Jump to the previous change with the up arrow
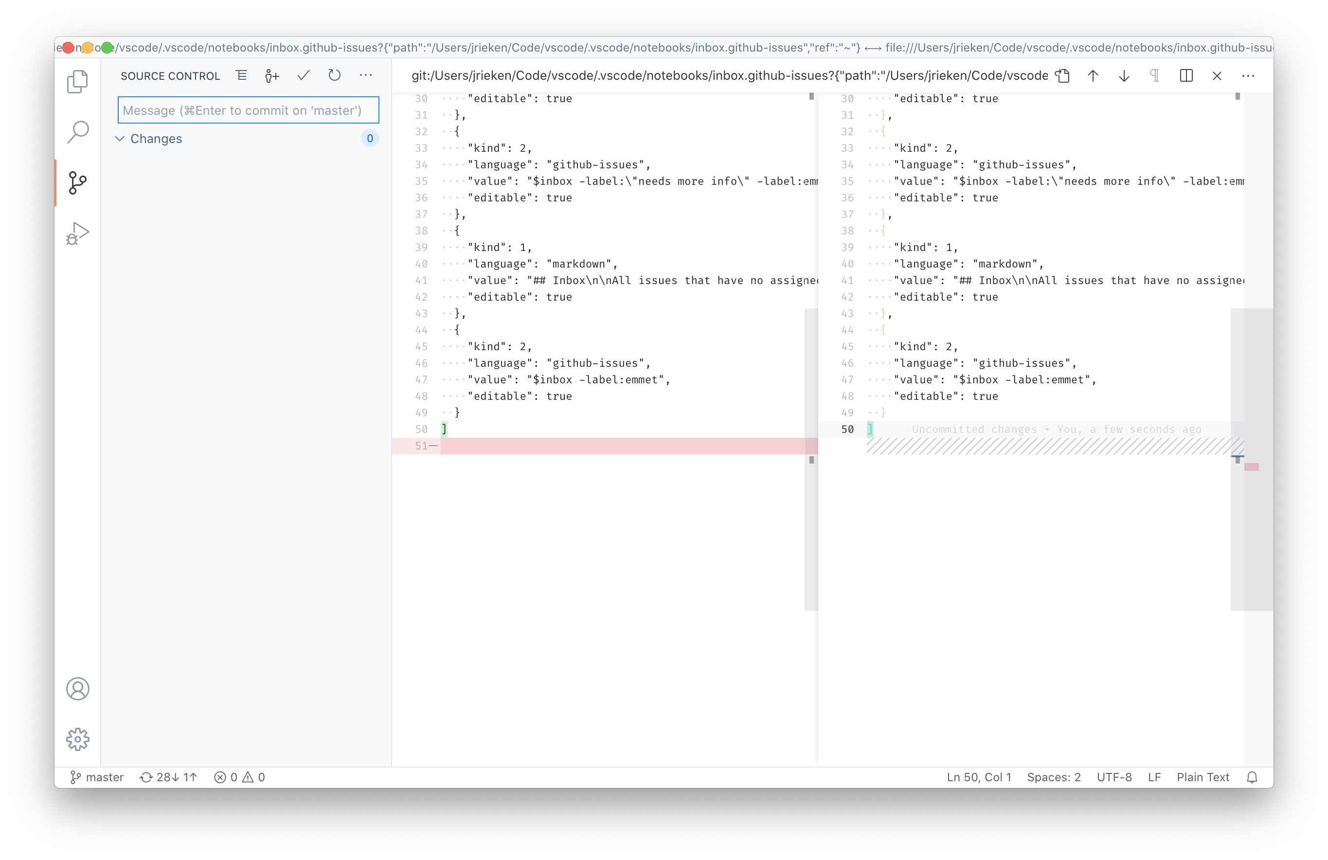1328x860 pixels. [x=1093, y=75]
